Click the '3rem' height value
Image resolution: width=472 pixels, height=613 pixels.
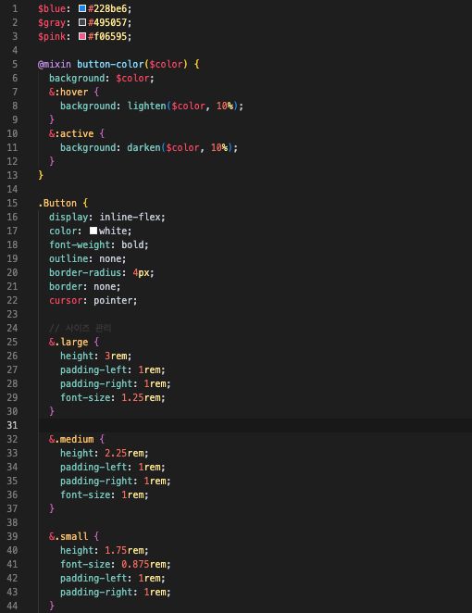(x=116, y=356)
